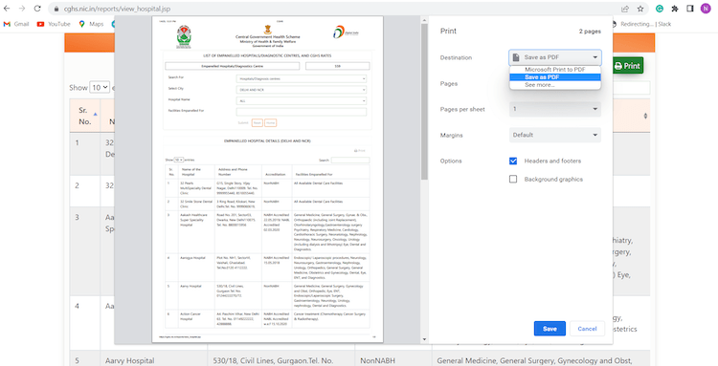Screen dimensions: 718x366
Task: Reload the page with refresh icon
Action: click(x=37, y=9)
